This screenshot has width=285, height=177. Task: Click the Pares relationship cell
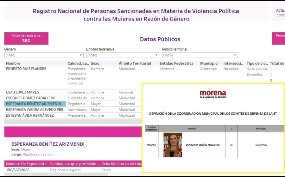click(106, 170)
